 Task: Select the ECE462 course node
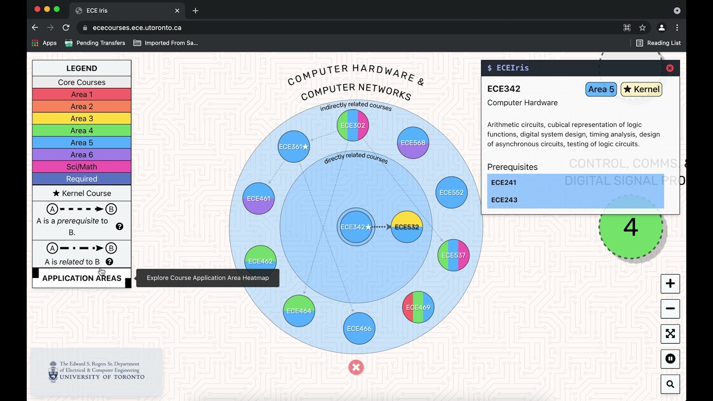click(260, 261)
